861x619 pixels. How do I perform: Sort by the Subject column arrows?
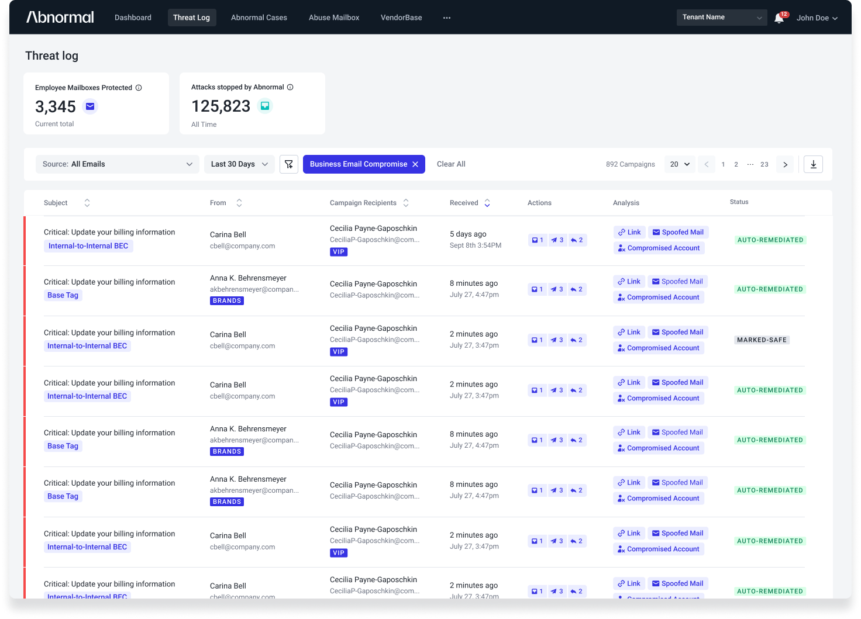(x=87, y=203)
